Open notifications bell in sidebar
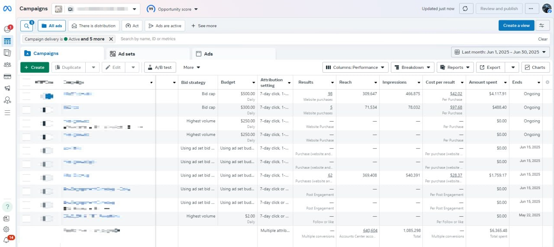554x247 pixels. 7,240
